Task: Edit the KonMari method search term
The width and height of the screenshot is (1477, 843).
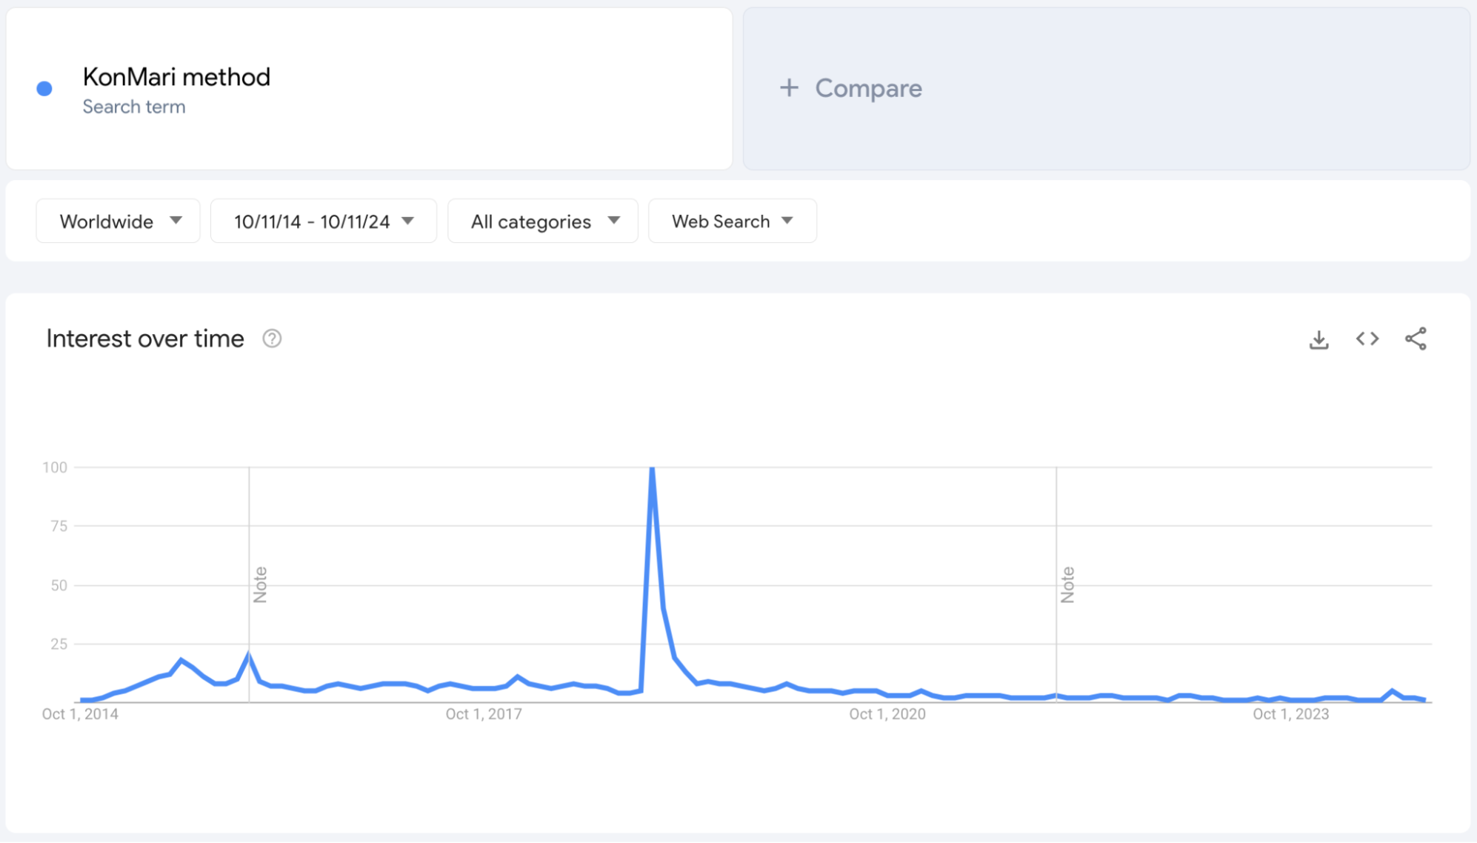Action: point(370,89)
